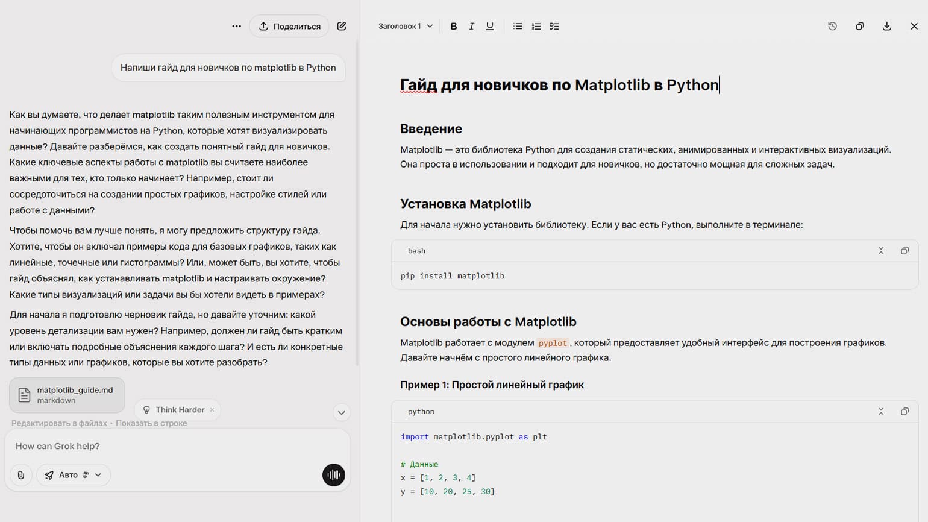Start a new chat with the compose icon
The image size is (928, 522).
coord(342,27)
